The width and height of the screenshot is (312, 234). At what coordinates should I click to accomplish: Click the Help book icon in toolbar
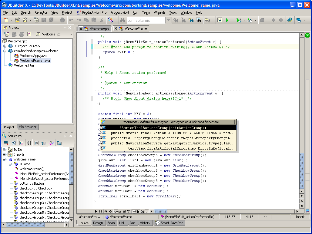tap(290, 20)
